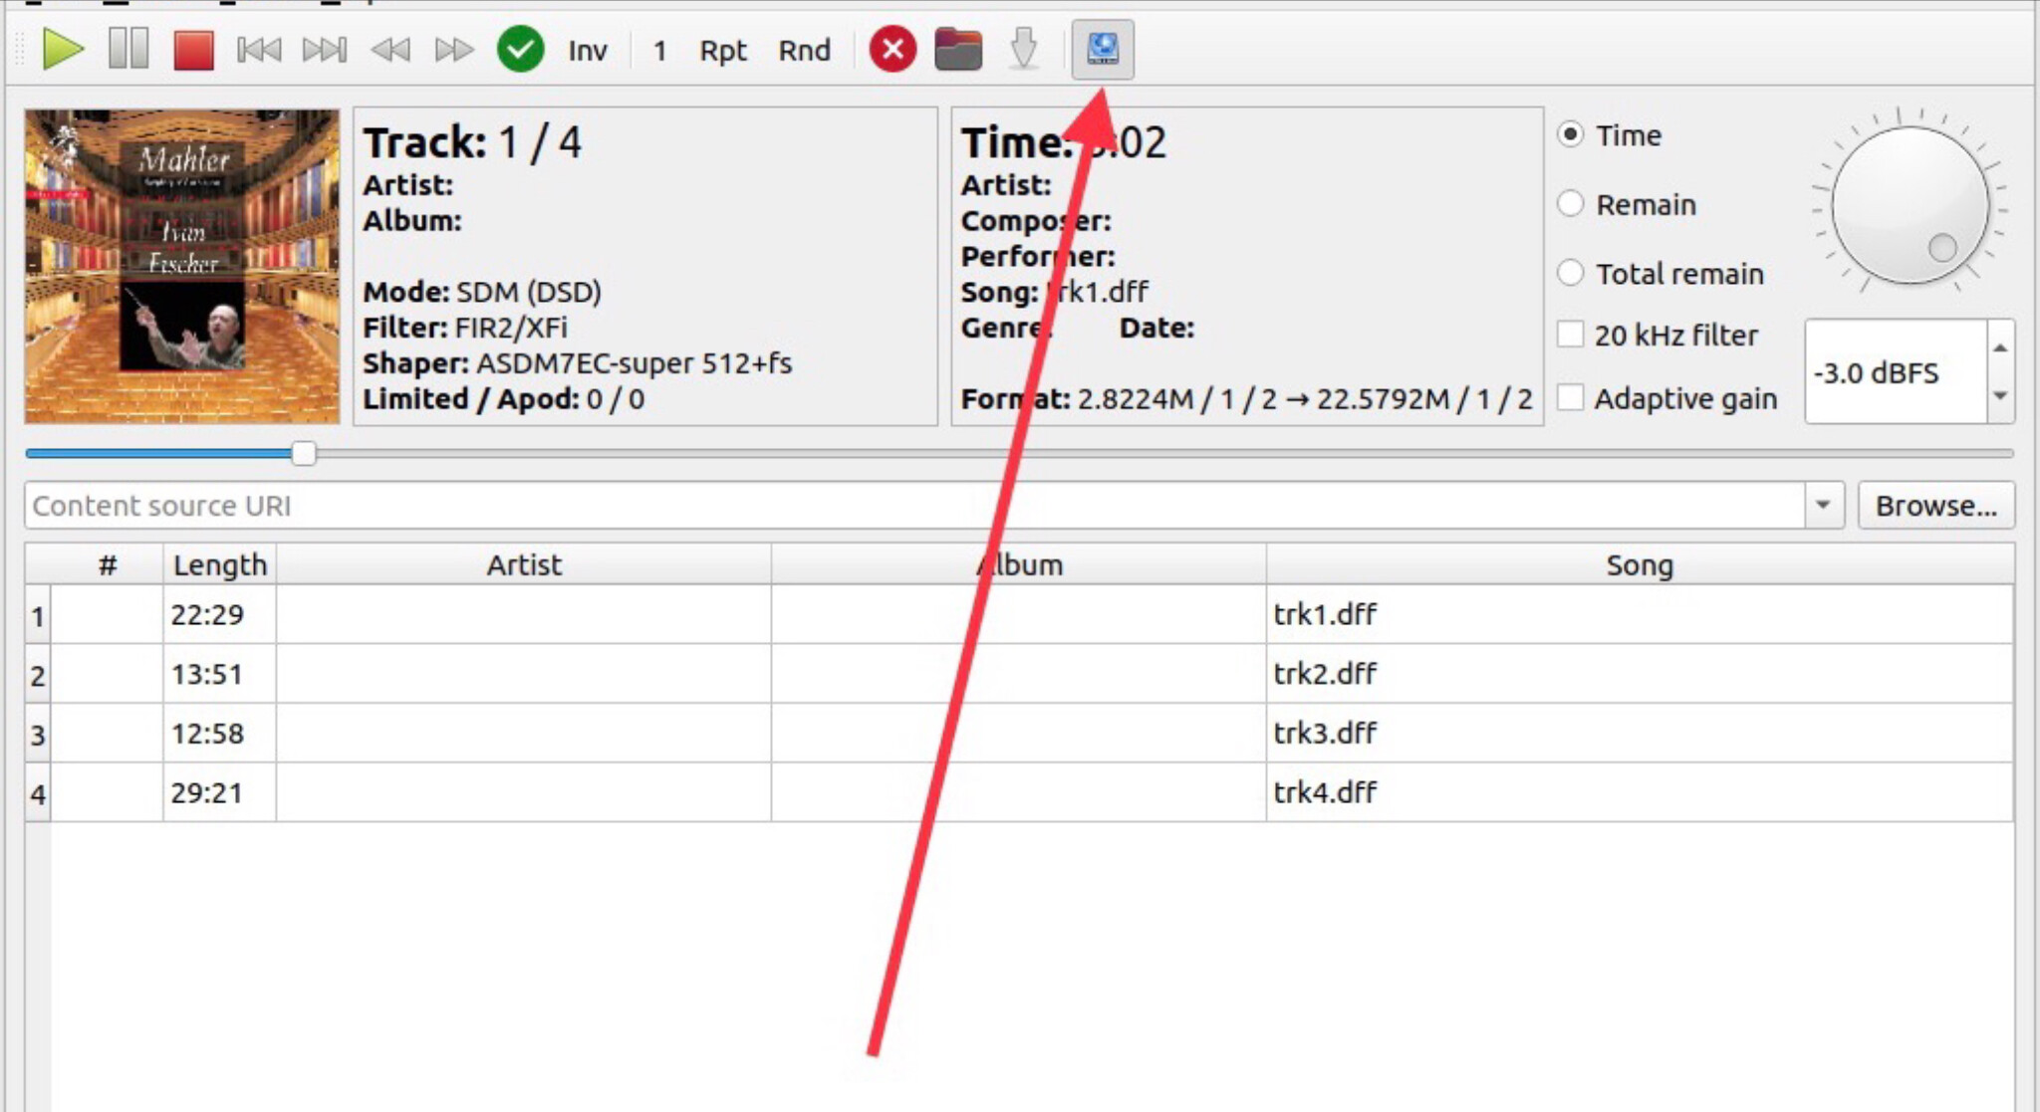The image size is (2040, 1112).
Task: Skip to the previous track
Action: pos(259,50)
